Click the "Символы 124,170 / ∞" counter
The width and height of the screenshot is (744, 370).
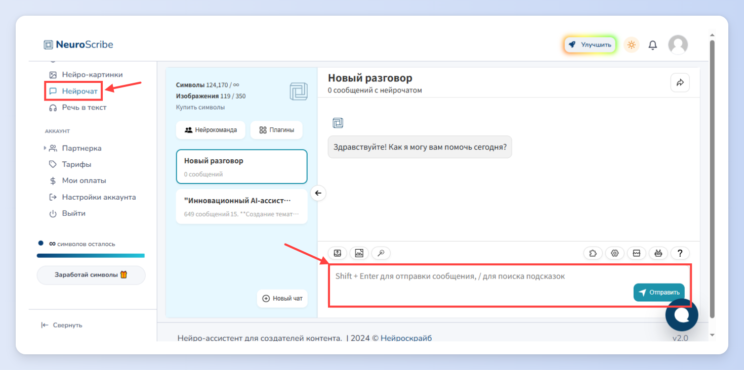pyautogui.click(x=208, y=85)
